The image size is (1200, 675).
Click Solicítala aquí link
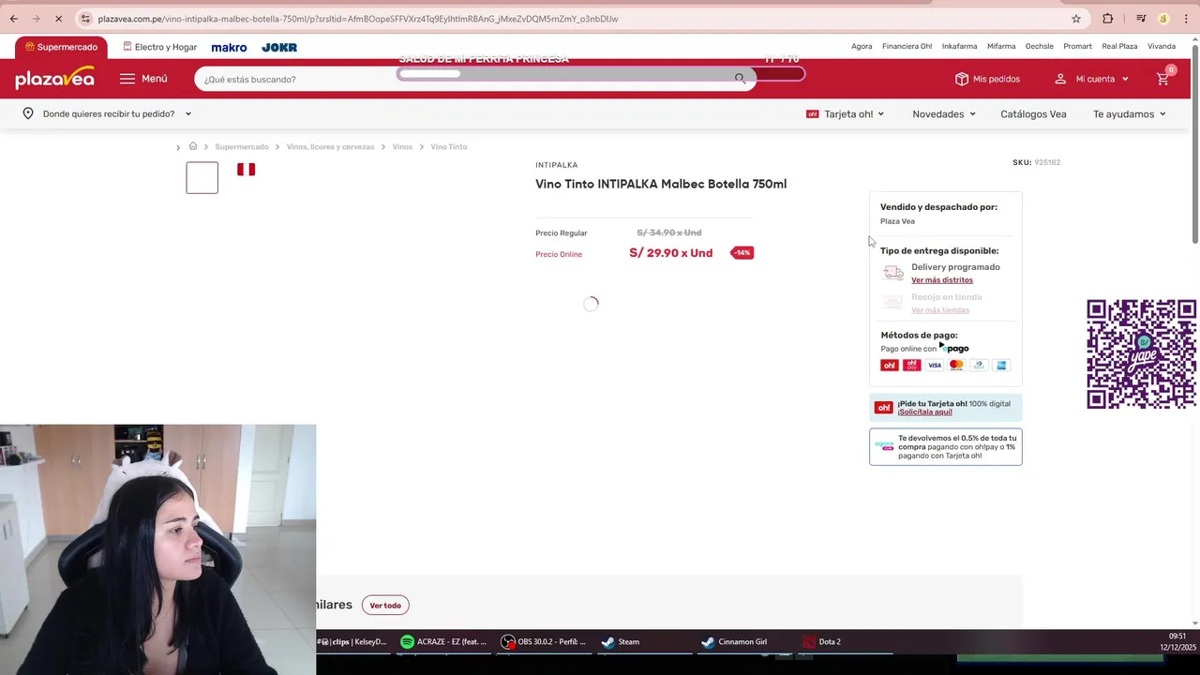click(924, 412)
